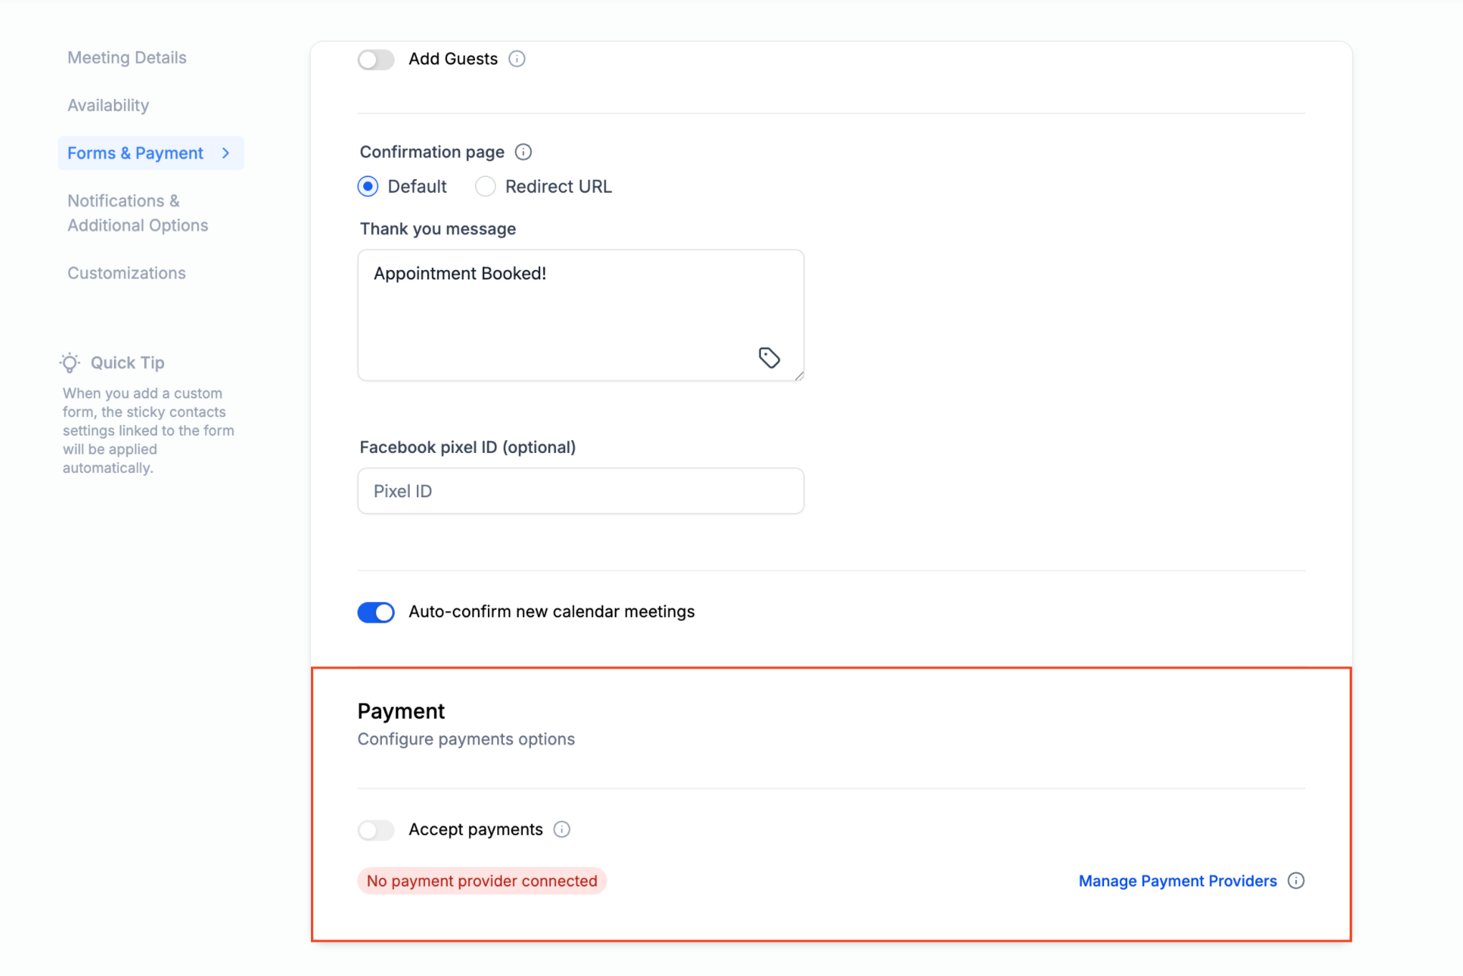Turn on the Accept payments toggle
The height and width of the screenshot is (976, 1463).
point(376,830)
